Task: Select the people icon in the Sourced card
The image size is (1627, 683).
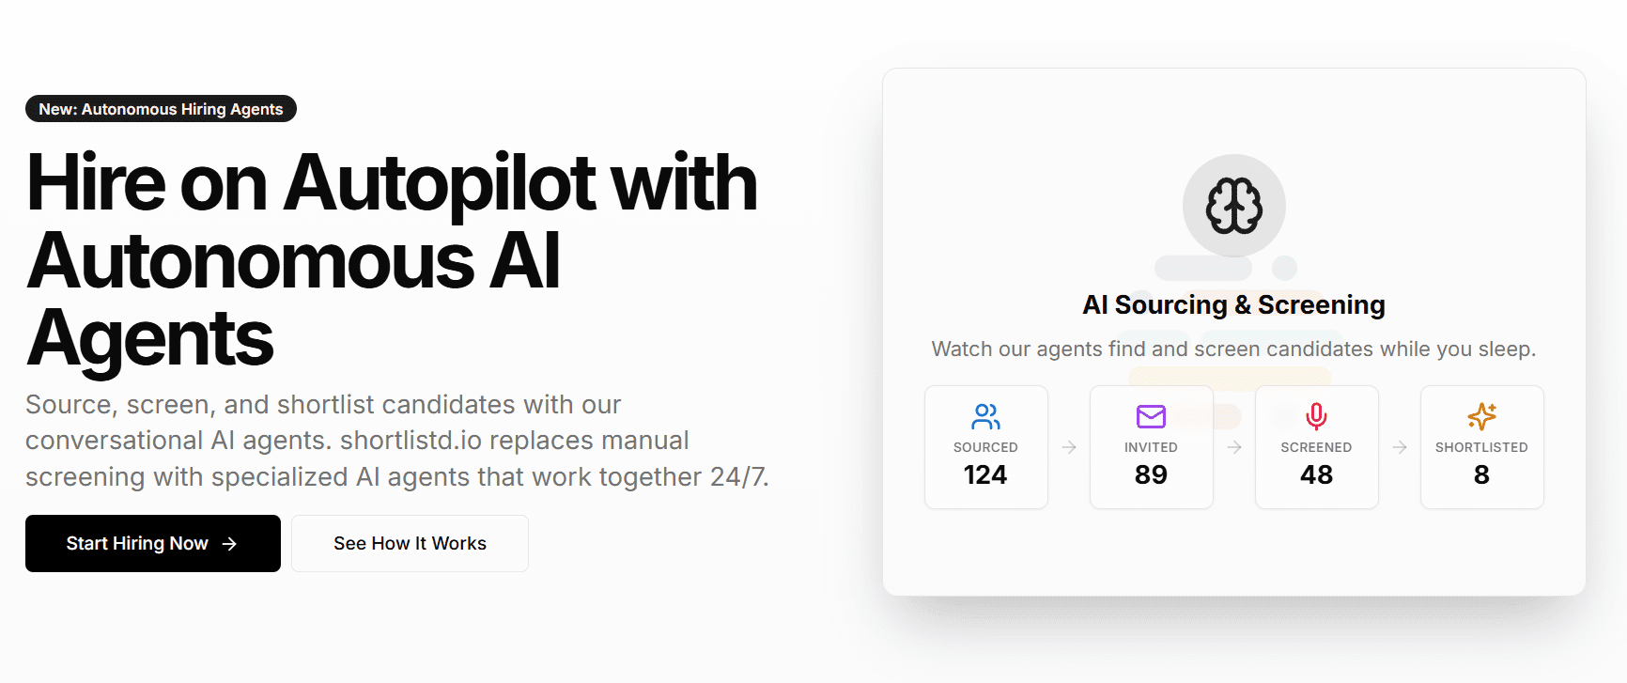Action: click(985, 417)
